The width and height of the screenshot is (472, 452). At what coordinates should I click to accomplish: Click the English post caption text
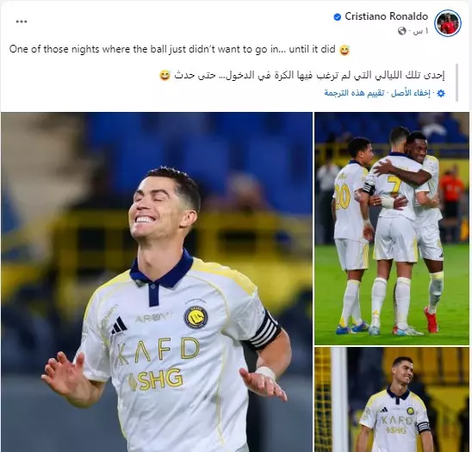click(x=172, y=49)
